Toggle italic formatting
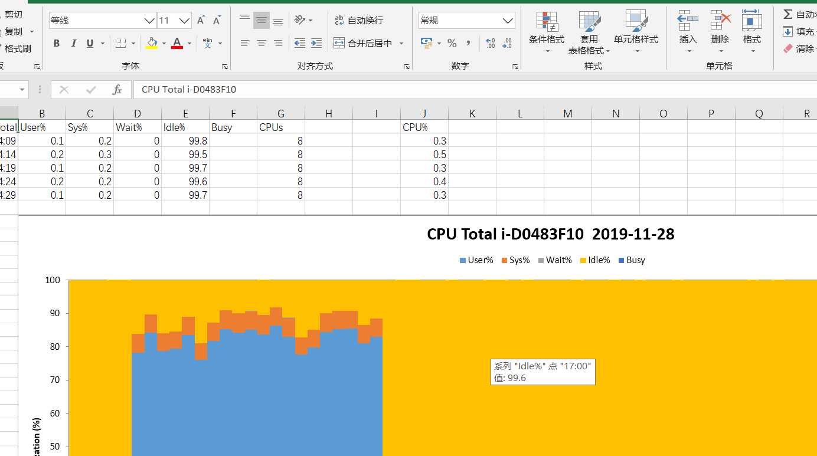Screen dimensions: 817x456 (x=74, y=43)
